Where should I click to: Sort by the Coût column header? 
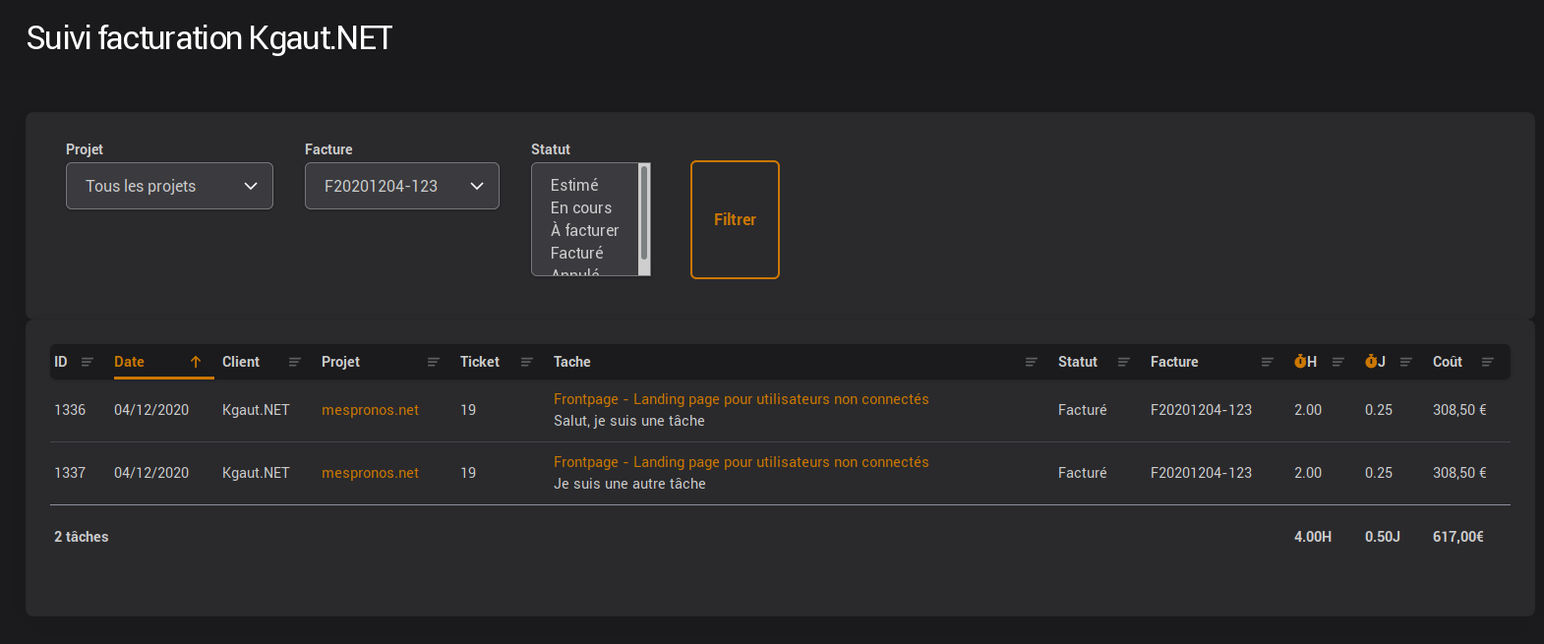point(1447,362)
